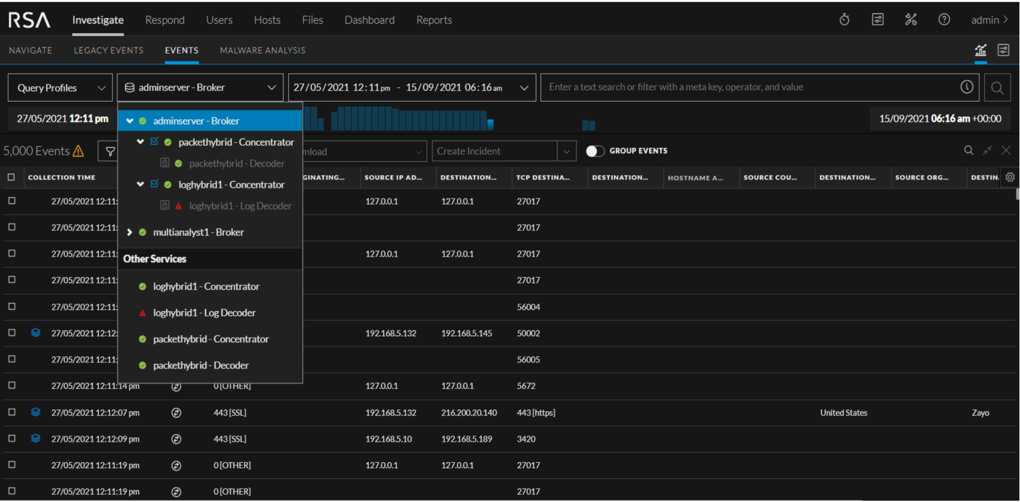Toggle the Group Events switch
Screen dimensions: 1020x502
[595, 151]
